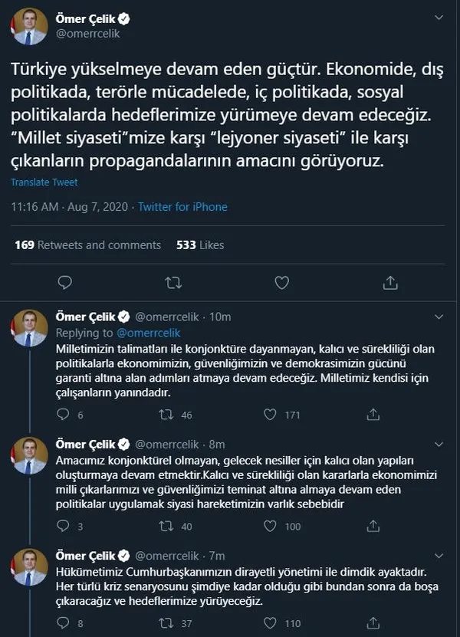The width and height of the screenshot is (460, 637).
Task: Expand options for the Milletimizin talimatları reply
Action: pyautogui.click(x=439, y=317)
